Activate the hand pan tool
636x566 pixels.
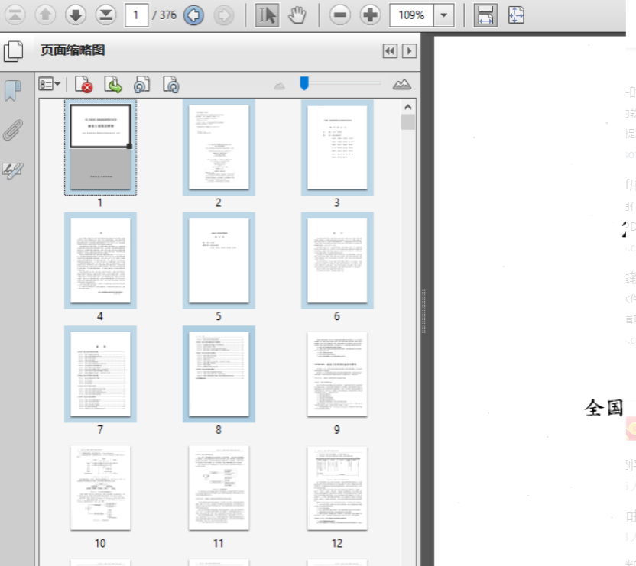click(x=297, y=15)
